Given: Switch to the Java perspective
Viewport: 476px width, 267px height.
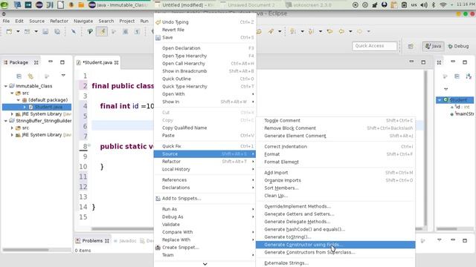Looking at the screenshot, I should (433, 46).
